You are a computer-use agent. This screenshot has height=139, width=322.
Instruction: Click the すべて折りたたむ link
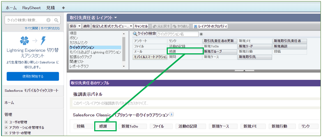(50, 28)
